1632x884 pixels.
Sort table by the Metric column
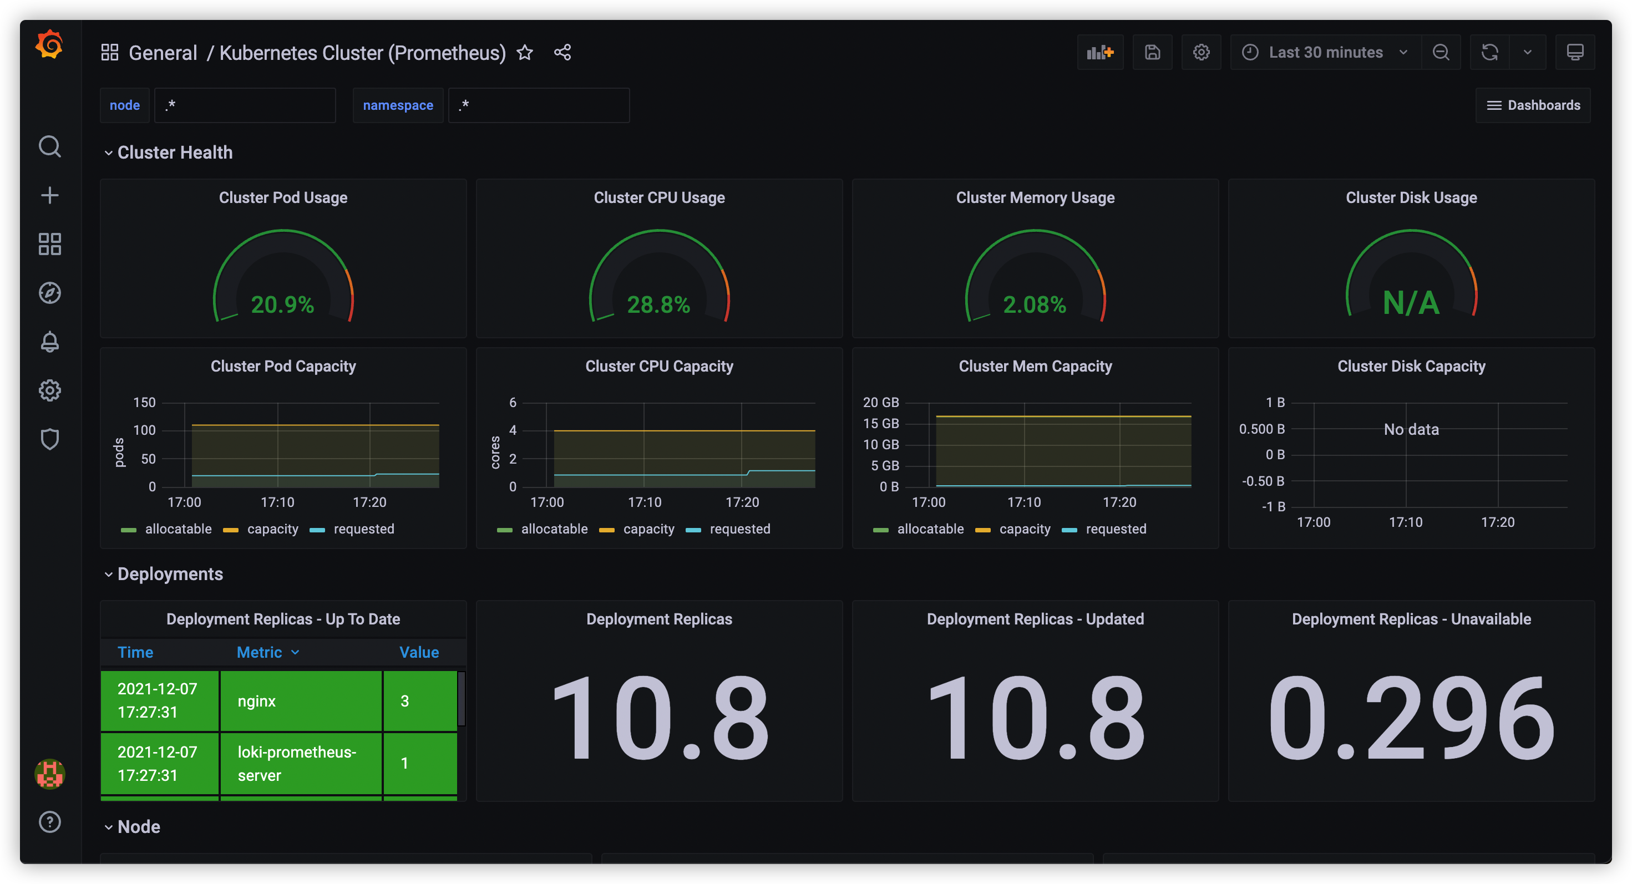[x=267, y=652]
